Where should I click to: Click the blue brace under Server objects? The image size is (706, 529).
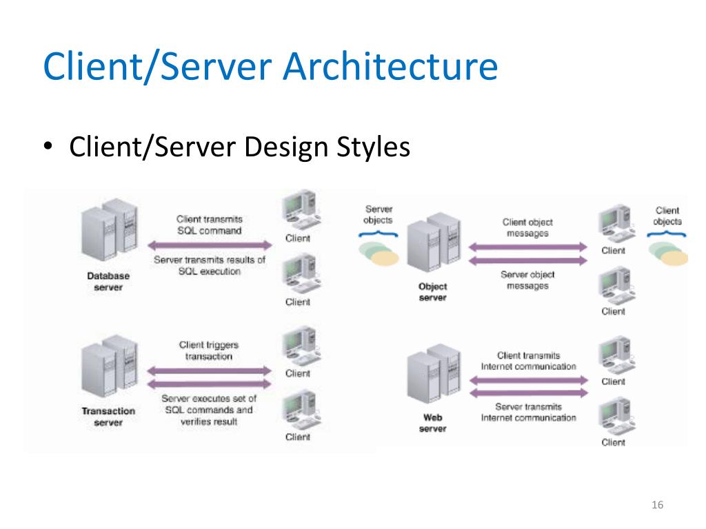[x=379, y=234]
